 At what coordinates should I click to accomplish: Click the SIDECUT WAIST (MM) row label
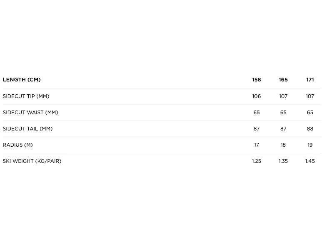(x=30, y=113)
